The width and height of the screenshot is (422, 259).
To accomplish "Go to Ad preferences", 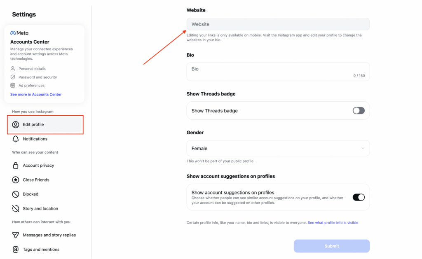I will point(31,86).
